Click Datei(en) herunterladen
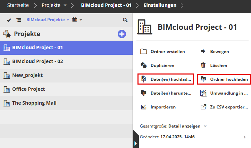 [x=171, y=93]
